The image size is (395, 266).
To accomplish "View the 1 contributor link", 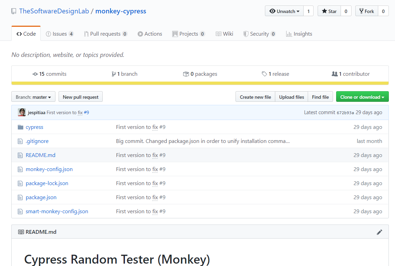I will pos(351,74).
